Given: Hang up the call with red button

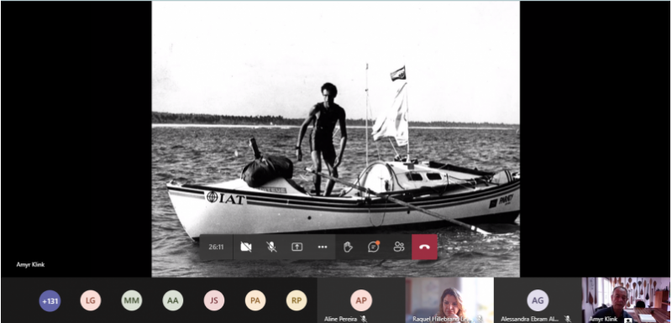Looking at the screenshot, I should (425, 247).
